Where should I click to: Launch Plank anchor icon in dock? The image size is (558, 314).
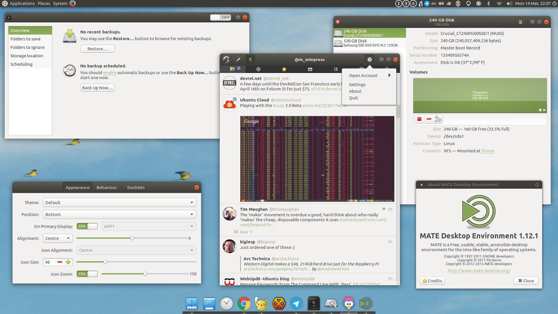click(192, 303)
